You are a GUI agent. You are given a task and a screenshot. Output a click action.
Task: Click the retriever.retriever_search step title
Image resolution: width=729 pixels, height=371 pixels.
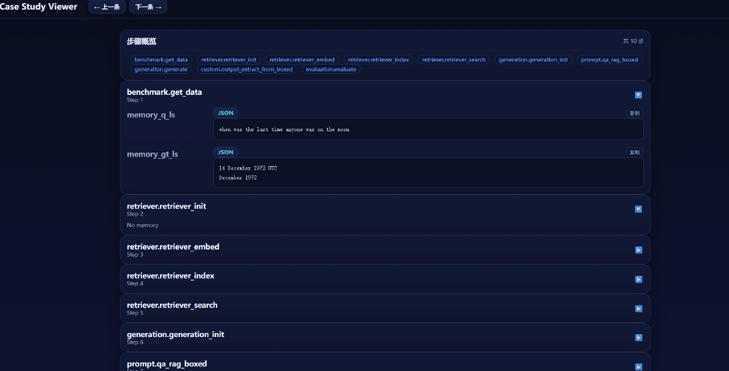pyautogui.click(x=172, y=305)
